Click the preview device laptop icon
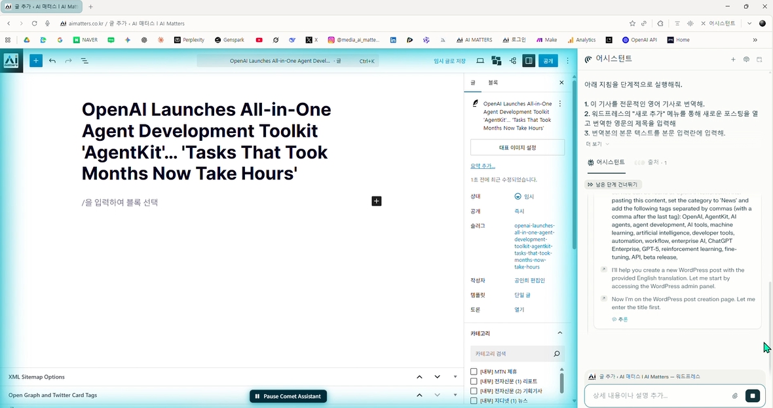773x408 pixels. pos(480,61)
